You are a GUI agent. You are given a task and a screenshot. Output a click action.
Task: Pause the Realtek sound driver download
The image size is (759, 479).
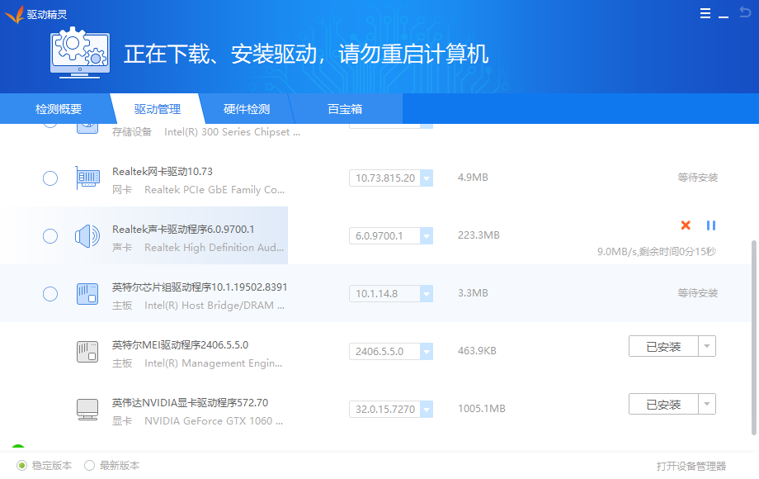[x=710, y=225]
